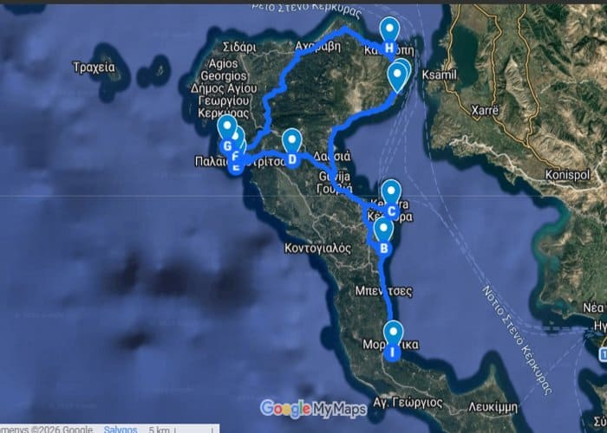Image resolution: width=607 pixels, height=433 pixels.
Task: Click the 5 km map scale control
Action: pyautogui.click(x=181, y=430)
